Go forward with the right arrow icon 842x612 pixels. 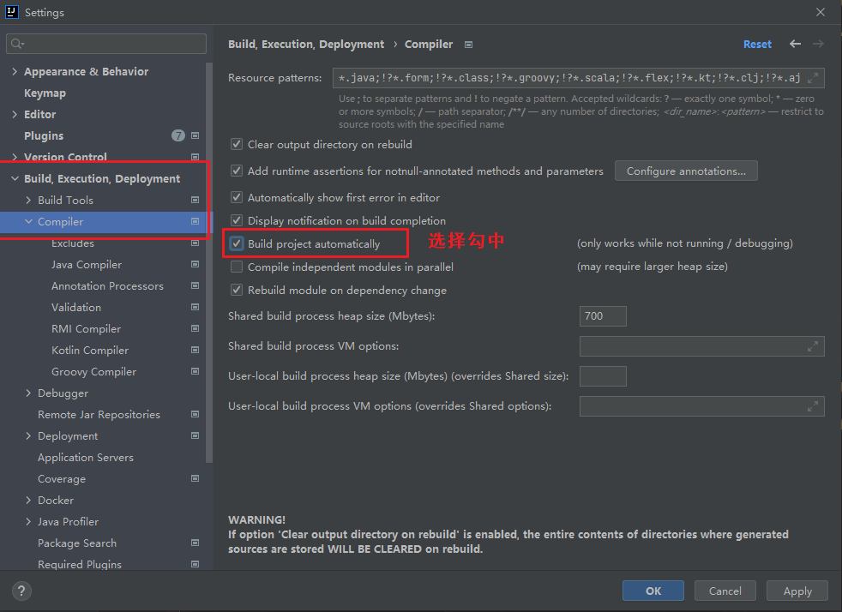[818, 44]
